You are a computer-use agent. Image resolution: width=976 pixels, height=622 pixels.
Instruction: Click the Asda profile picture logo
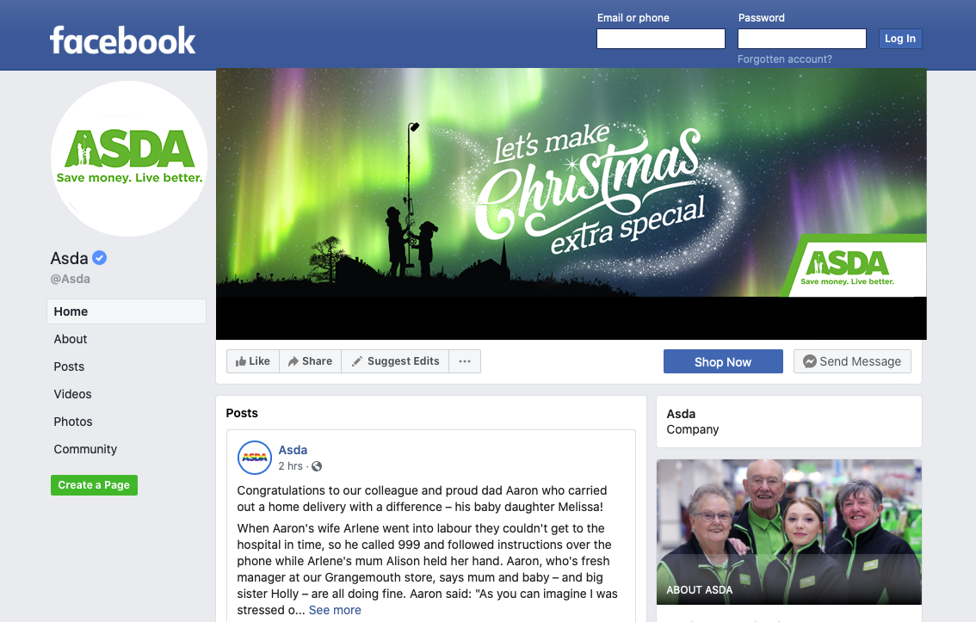pyautogui.click(x=129, y=158)
